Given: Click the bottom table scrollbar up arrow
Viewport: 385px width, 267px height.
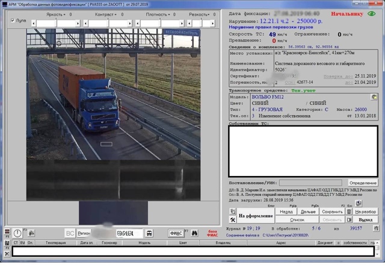Looking at the screenshot, I should pyautogui.click(x=377, y=243).
